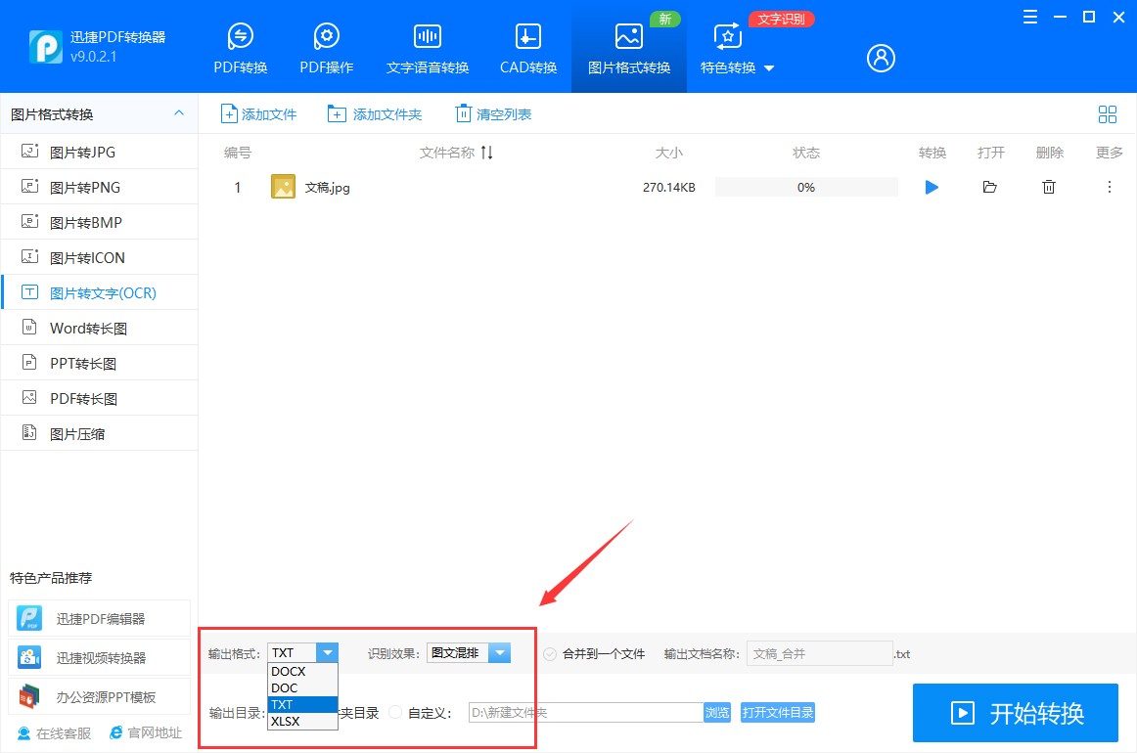The width and height of the screenshot is (1137, 753).
Task: Click 浏览 to choose an output folder
Action: [716, 712]
